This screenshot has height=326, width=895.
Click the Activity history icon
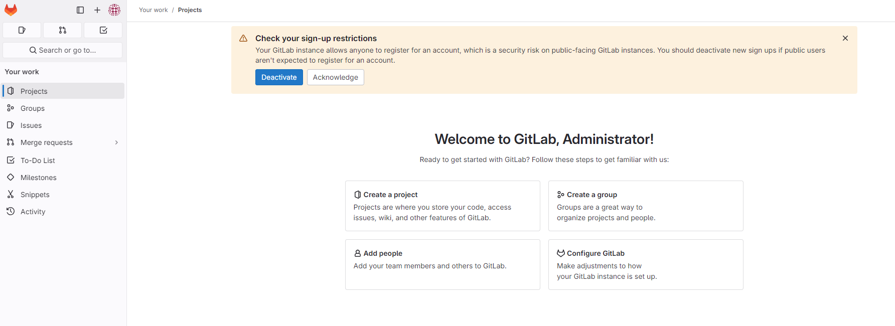pos(11,211)
